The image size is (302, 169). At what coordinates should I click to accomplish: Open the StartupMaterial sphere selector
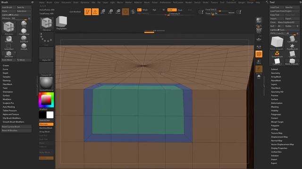46,84
